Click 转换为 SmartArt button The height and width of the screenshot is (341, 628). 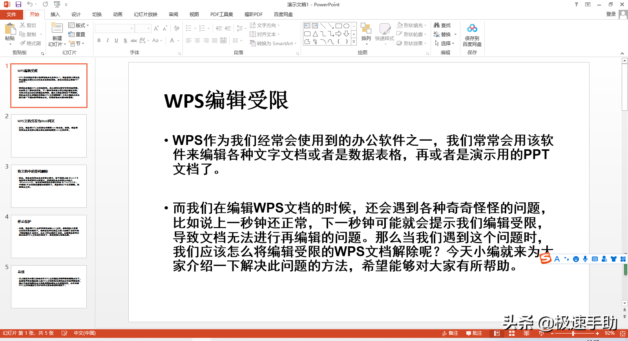coord(273,43)
